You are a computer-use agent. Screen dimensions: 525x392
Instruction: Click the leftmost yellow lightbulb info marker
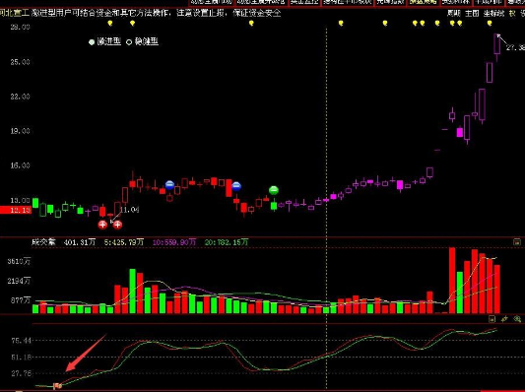pyautogui.click(x=109, y=23)
